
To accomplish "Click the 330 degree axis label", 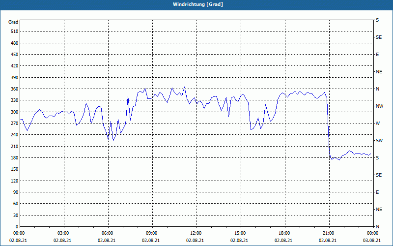I will (15, 100).
